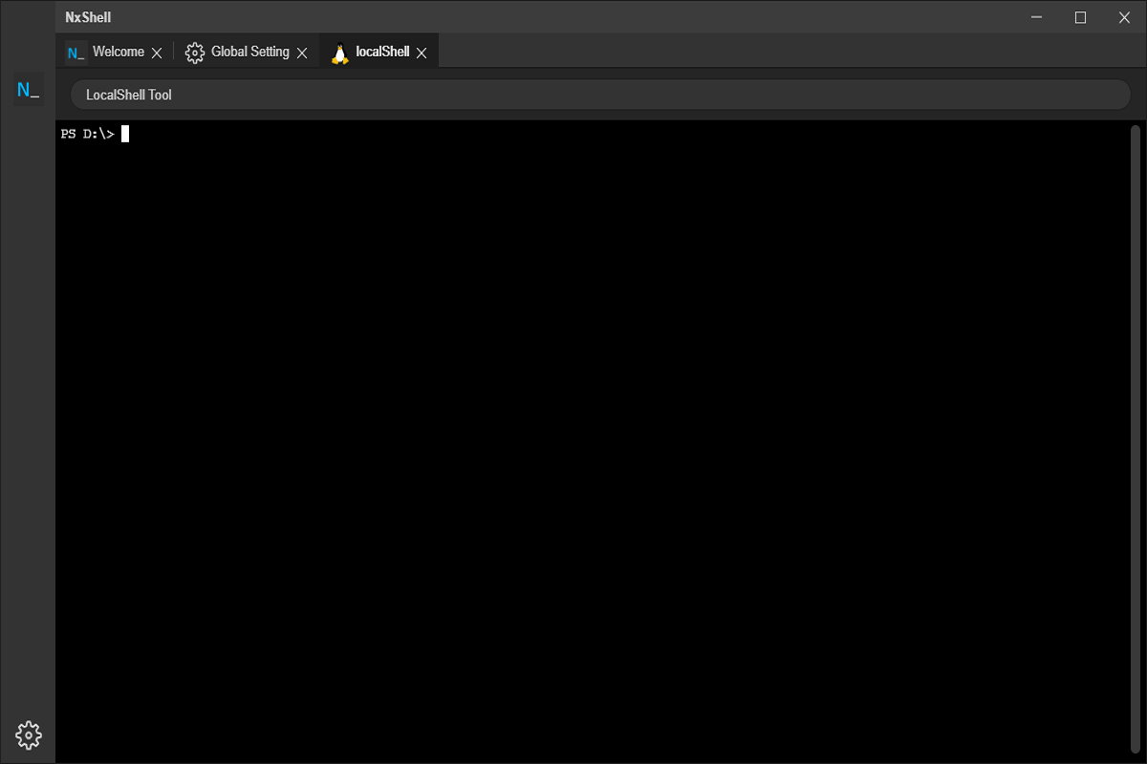Click the NxShell title bar text

(x=86, y=16)
